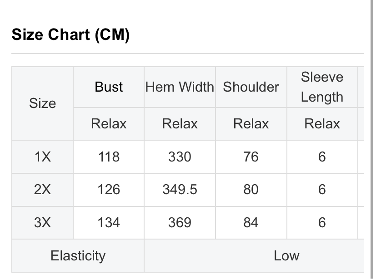376x279 pixels.
Task: Select the Low elasticity value
Action: 286,256
